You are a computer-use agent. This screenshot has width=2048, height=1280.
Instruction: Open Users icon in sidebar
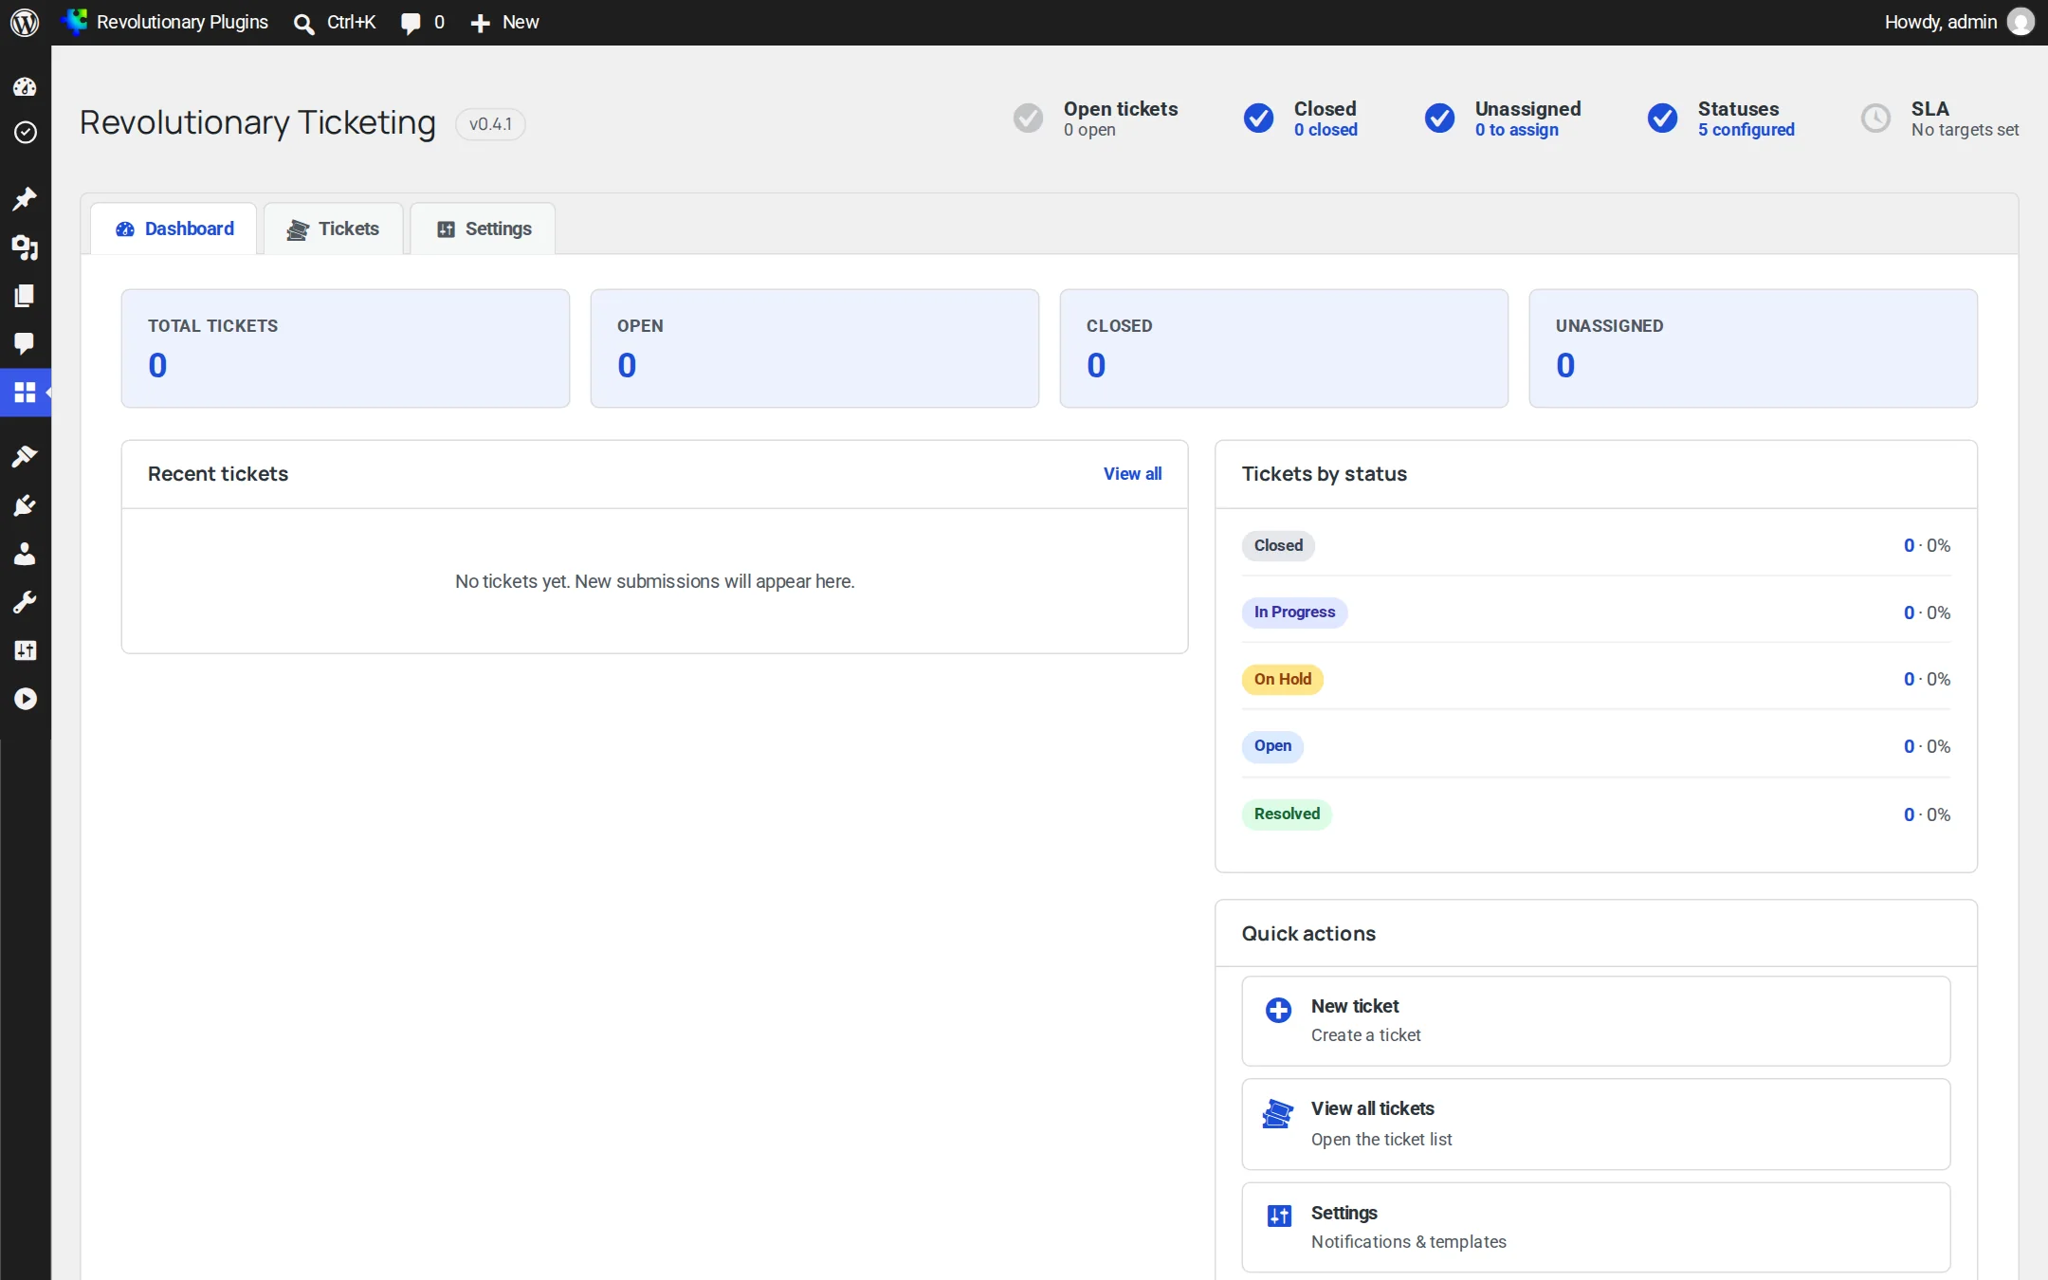point(25,554)
